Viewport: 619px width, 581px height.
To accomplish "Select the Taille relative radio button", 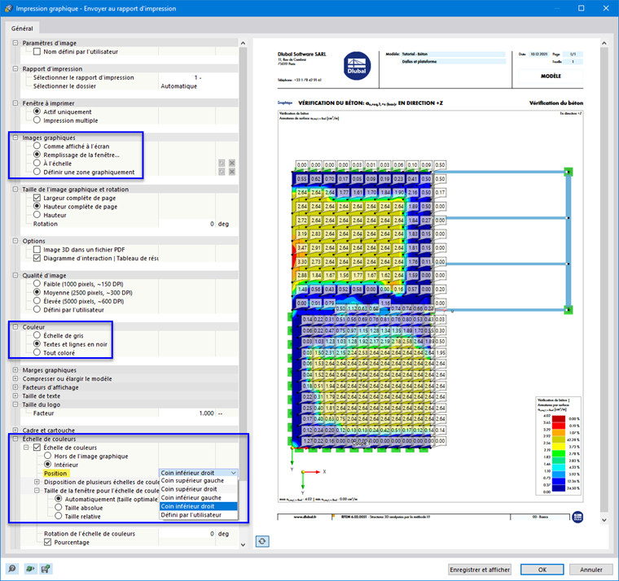I will tap(59, 516).
